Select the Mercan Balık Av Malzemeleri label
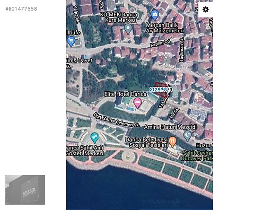280x210 pixels. click(164, 28)
